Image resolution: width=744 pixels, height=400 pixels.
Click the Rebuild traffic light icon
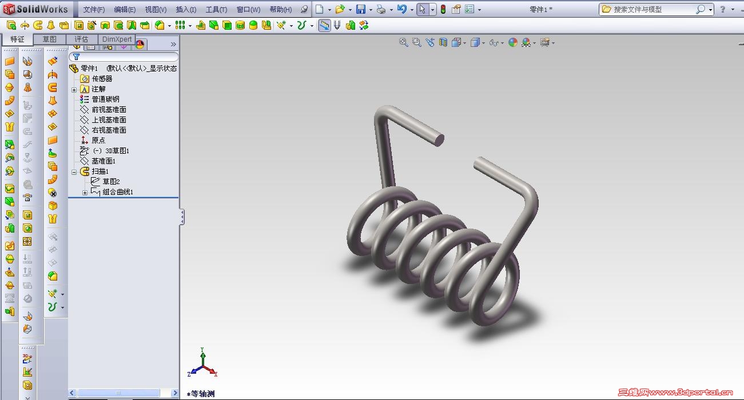(443, 9)
